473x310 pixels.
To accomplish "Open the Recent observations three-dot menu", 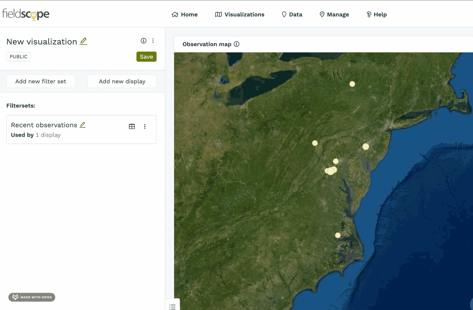I will (x=145, y=126).
